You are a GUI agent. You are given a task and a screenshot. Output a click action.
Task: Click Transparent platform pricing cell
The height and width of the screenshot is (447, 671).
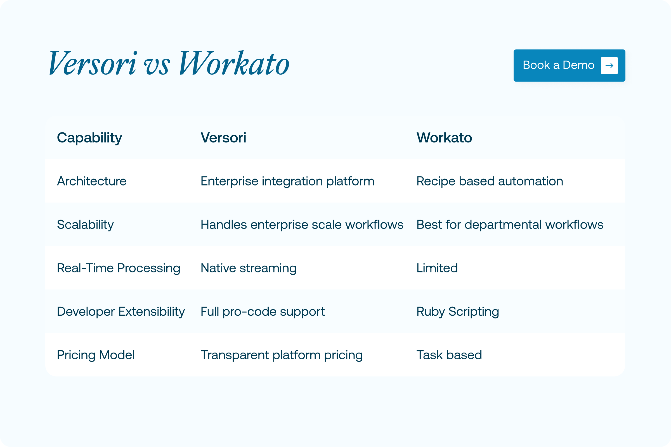[281, 355]
